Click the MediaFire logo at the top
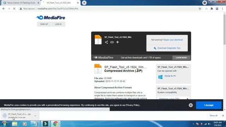 [50, 18]
